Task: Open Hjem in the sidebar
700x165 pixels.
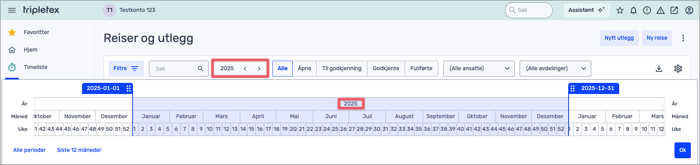Action: 30,50
